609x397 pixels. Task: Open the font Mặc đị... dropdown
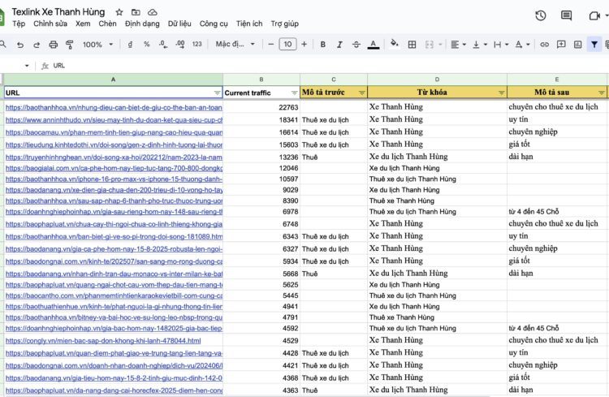[x=235, y=44]
